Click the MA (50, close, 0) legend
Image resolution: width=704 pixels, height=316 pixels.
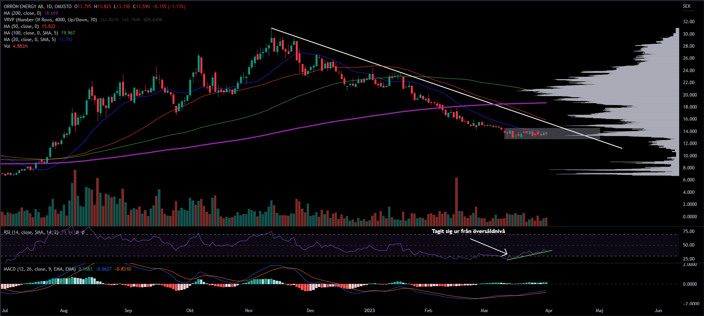point(21,26)
